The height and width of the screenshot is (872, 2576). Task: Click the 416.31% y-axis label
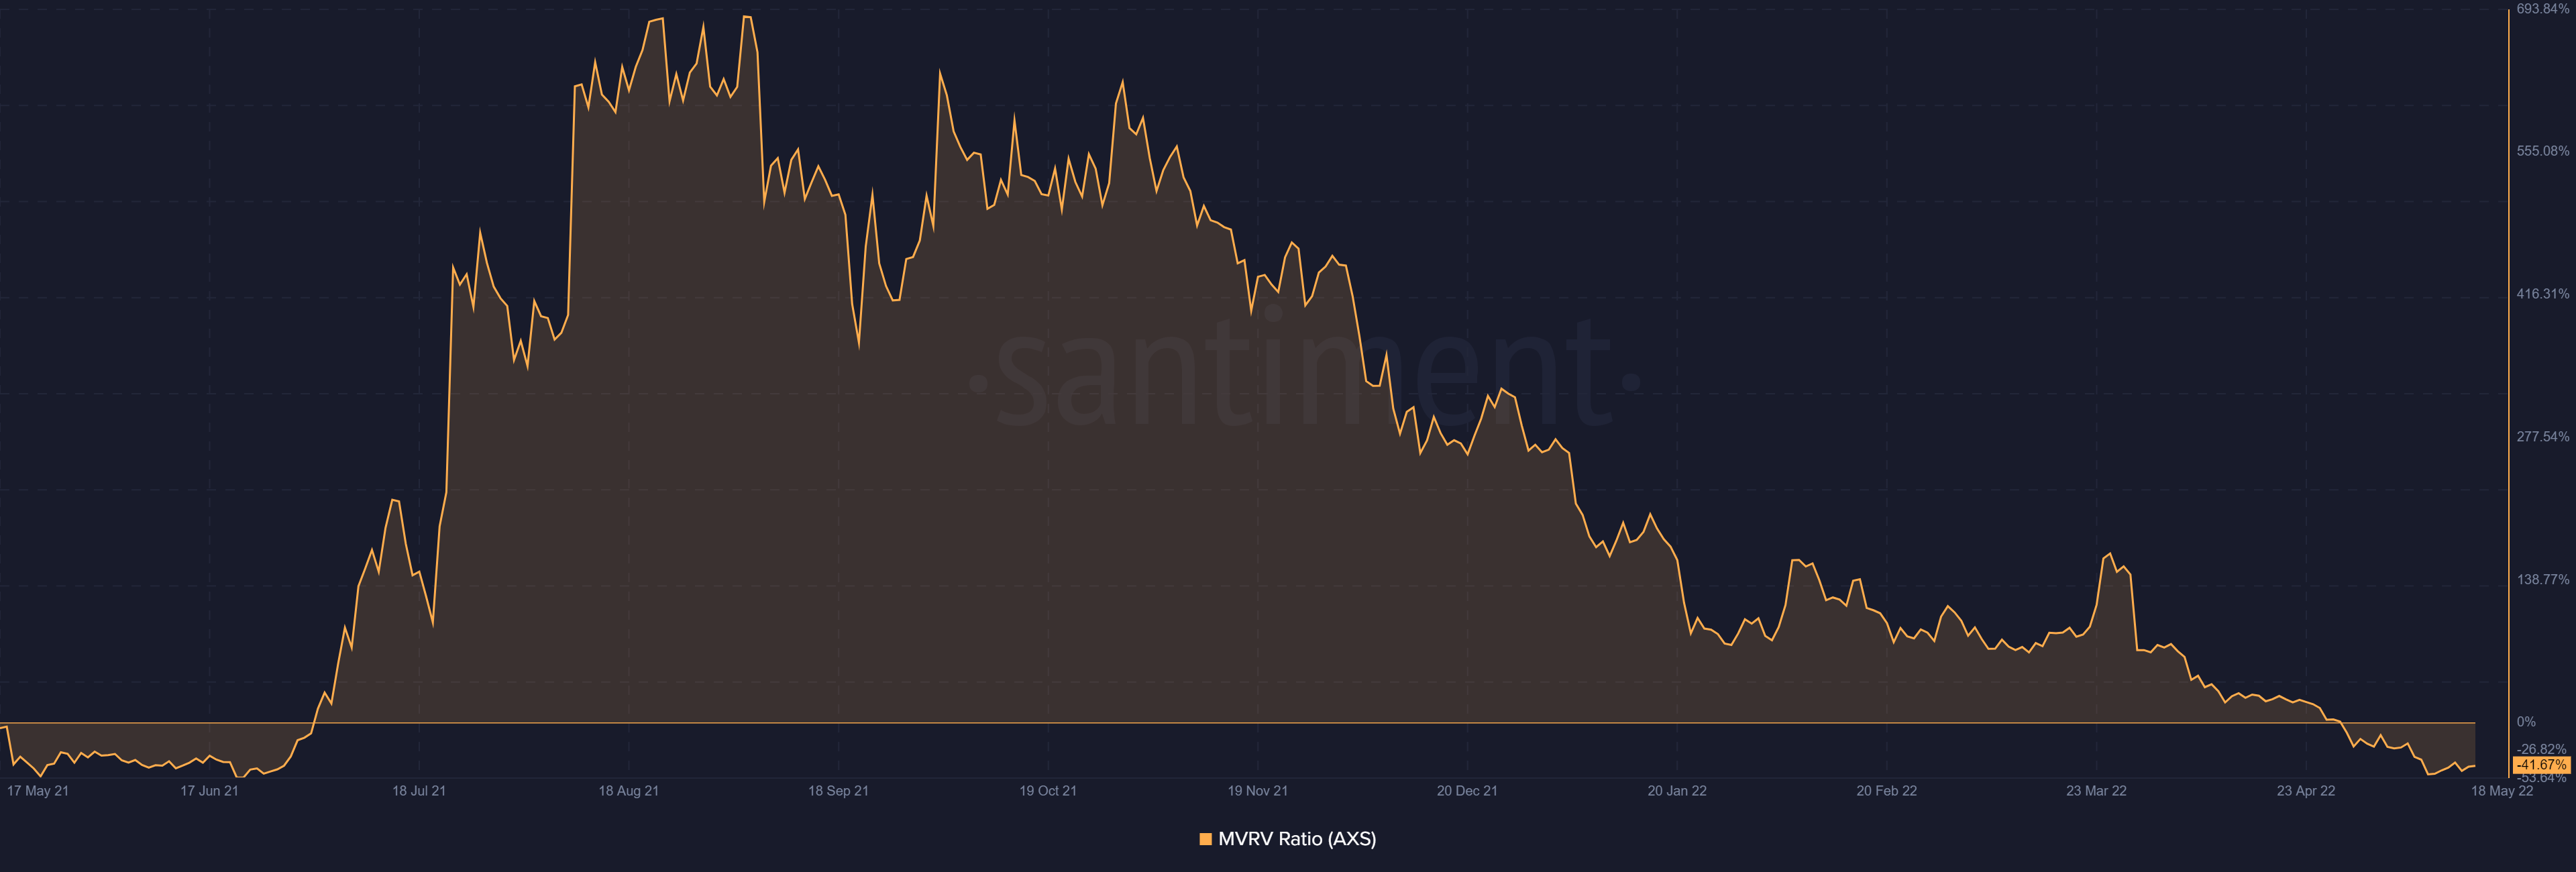click(x=2542, y=294)
